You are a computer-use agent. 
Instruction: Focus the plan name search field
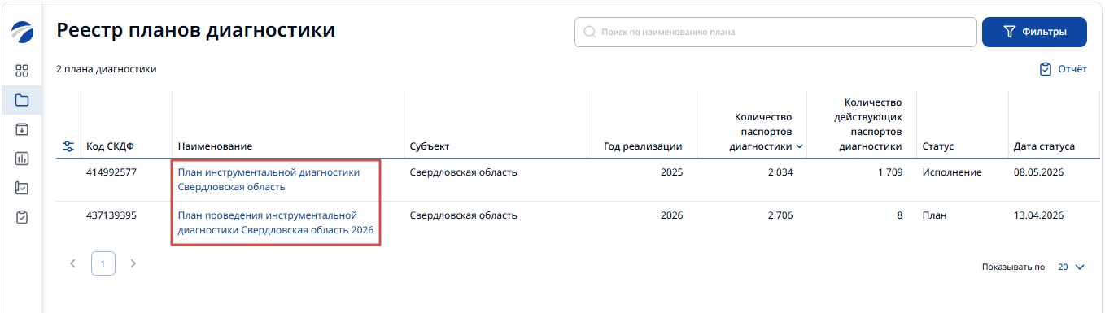point(775,33)
